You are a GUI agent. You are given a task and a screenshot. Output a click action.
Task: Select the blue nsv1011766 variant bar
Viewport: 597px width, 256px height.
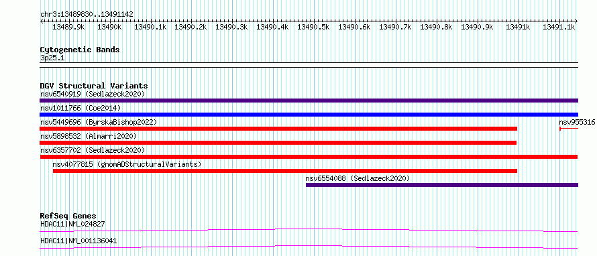309,115
